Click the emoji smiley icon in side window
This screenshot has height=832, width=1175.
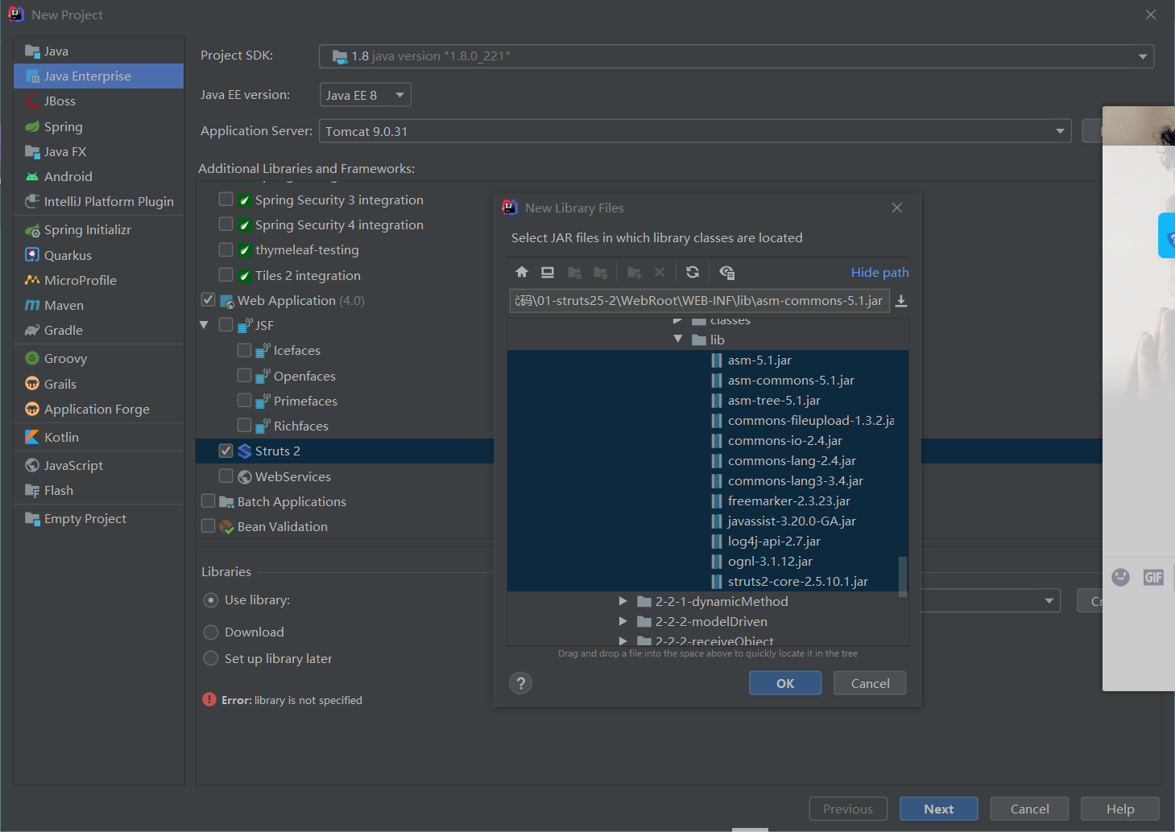click(1120, 577)
